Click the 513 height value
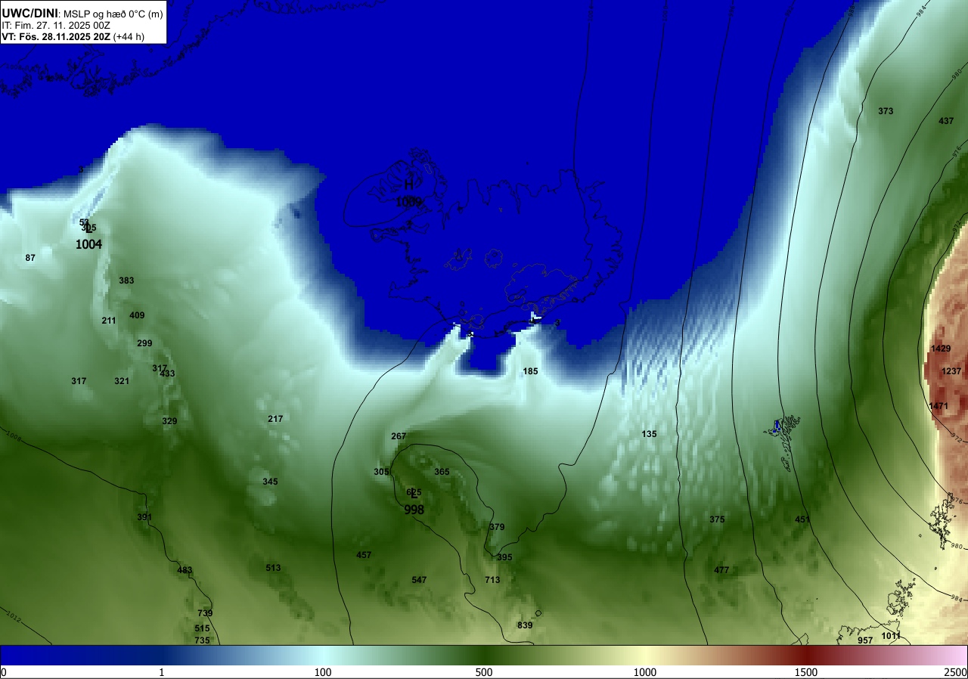Screen dimensions: 968x679 coord(273,568)
